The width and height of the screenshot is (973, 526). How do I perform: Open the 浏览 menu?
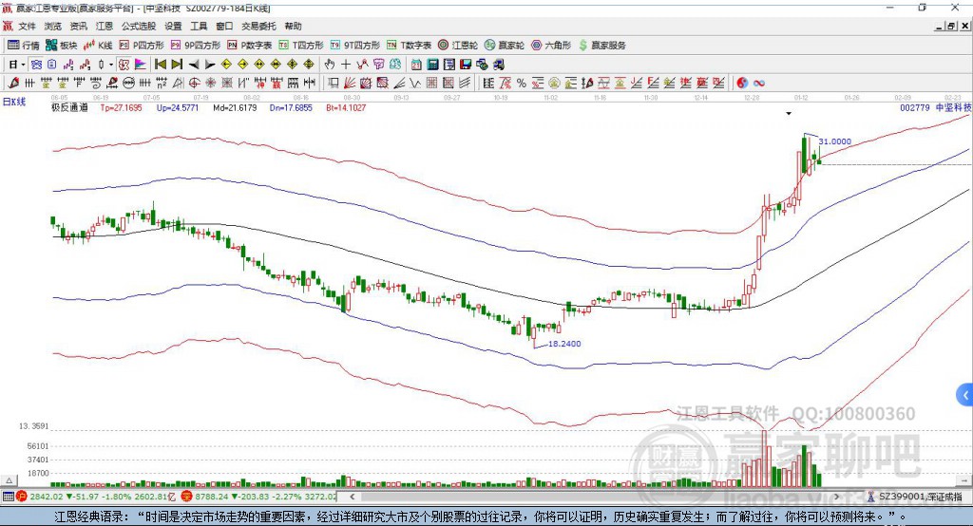coord(53,26)
